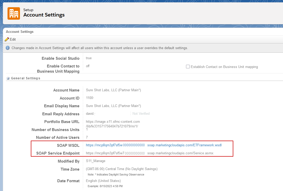The image size is (283, 191).
Task: Click the Setup label above the page title
Action: click(x=28, y=10)
